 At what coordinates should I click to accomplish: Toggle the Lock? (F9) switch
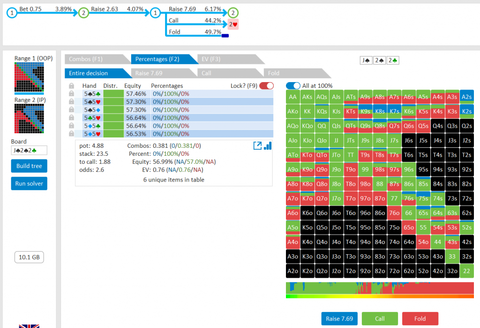(x=266, y=86)
